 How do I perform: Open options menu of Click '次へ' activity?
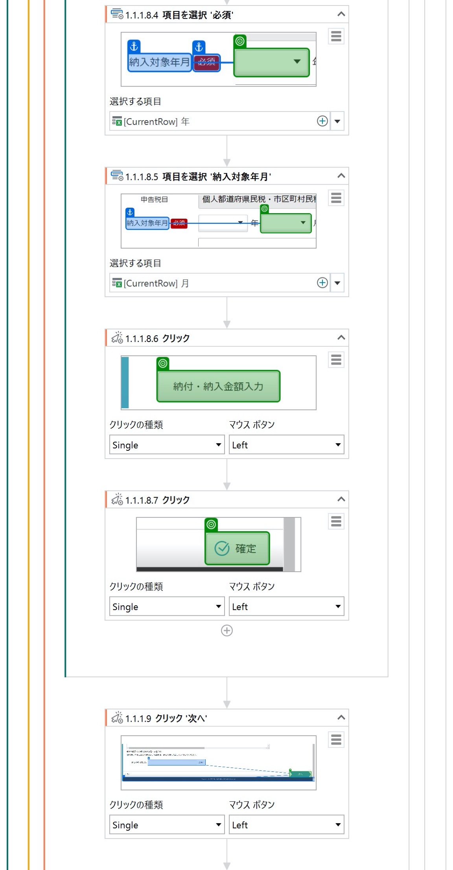click(x=336, y=740)
